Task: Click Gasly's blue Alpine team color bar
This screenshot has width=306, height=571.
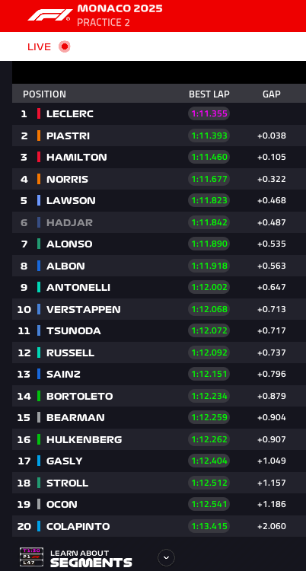Action: (x=39, y=461)
